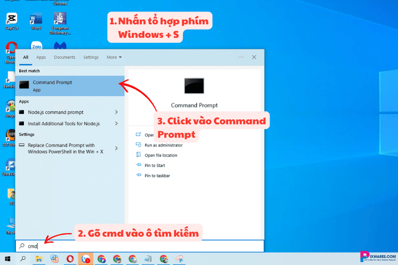Expand Node.js command prompt options arrow
The height and width of the screenshot is (265, 398).
116,112
